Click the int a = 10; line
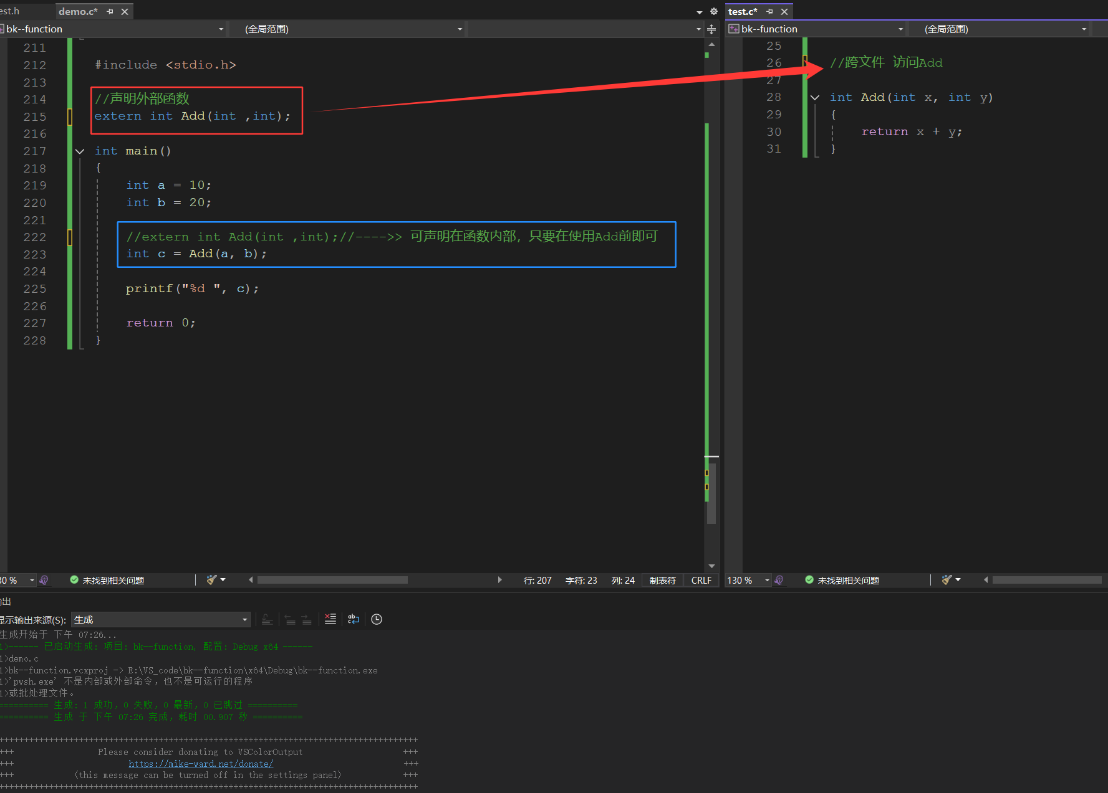 (169, 186)
